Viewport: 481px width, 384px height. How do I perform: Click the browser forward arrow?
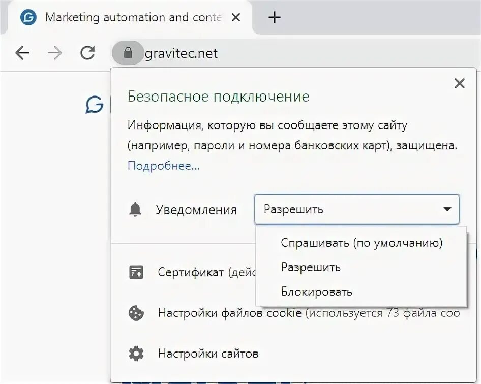54,52
